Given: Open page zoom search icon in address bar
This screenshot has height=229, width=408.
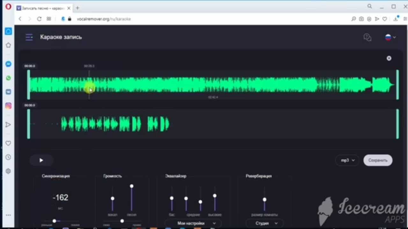Looking at the screenshot, I should [353, 19].
